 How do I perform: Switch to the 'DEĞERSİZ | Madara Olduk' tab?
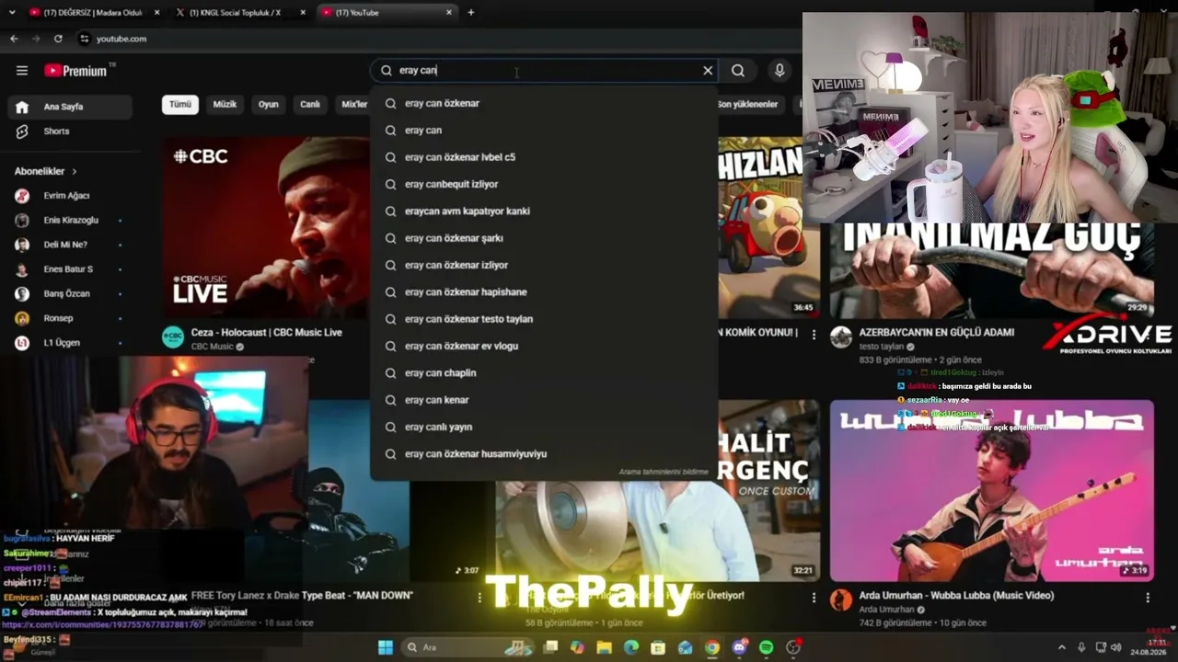click(x=92, y=12)
